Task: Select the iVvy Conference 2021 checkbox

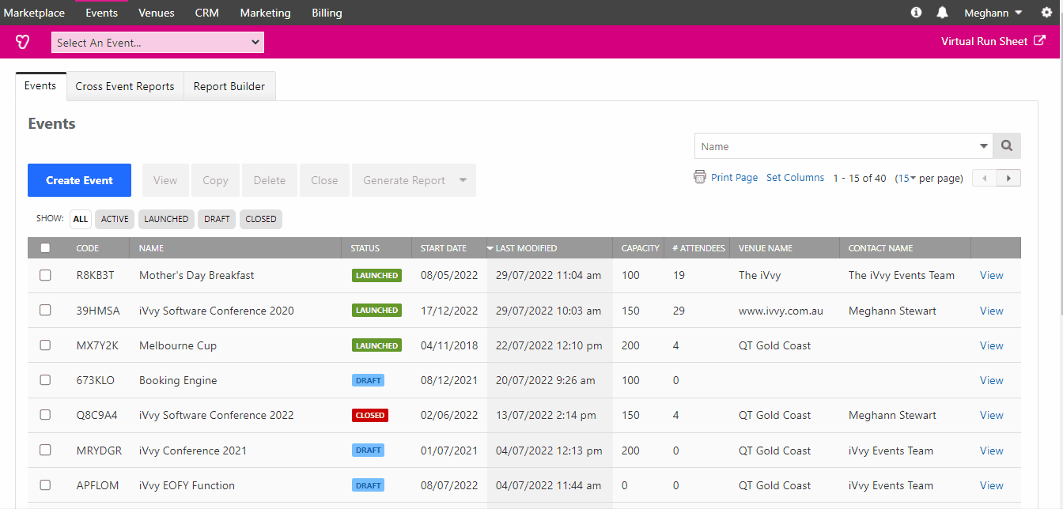Action: [45, 451]
